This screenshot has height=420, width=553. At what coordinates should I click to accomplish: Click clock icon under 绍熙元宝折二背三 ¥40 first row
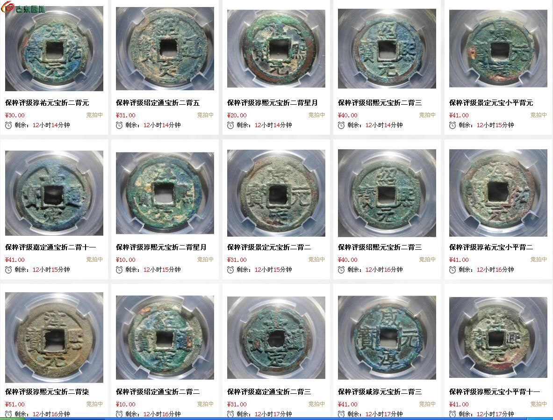341,125
